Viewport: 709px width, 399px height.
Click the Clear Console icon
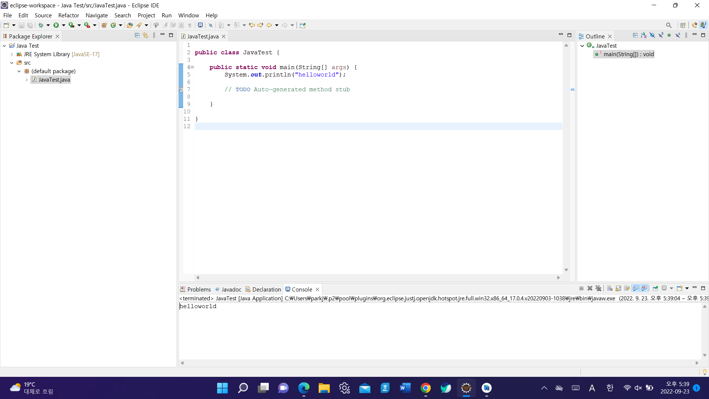coord(610,289)
